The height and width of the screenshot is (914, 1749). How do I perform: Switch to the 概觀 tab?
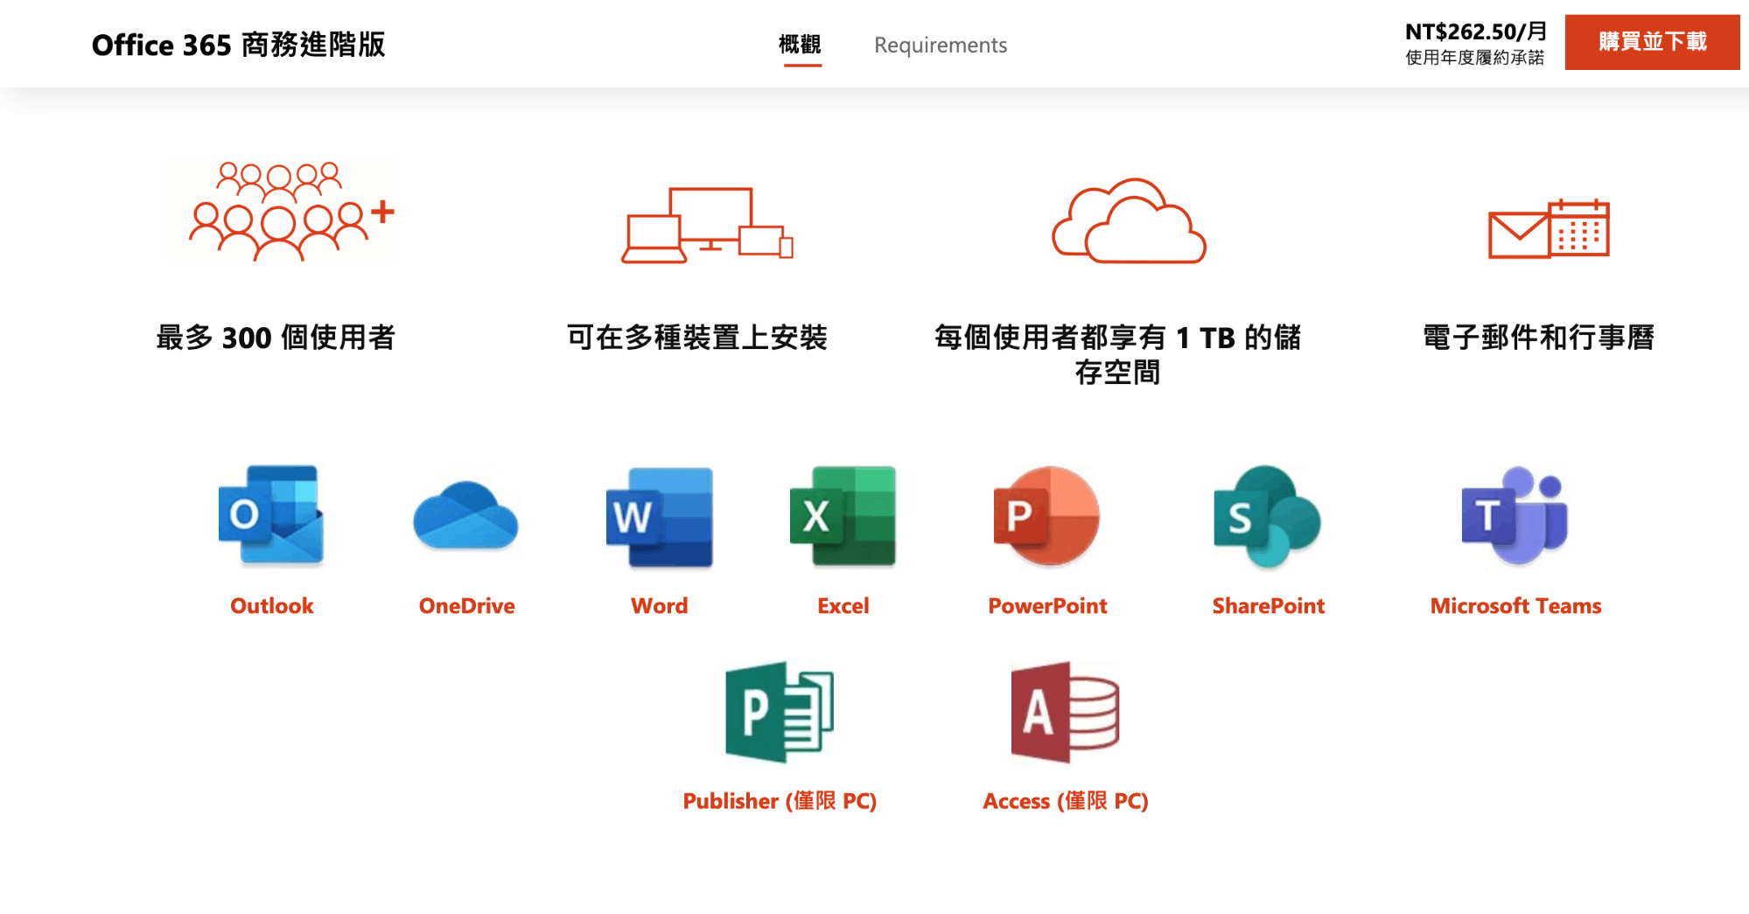pos(800,45)
